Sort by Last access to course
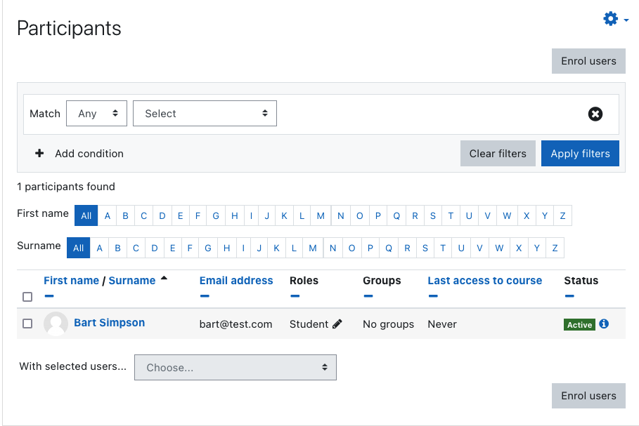The image size is (639, 426). tap(484, 280)
